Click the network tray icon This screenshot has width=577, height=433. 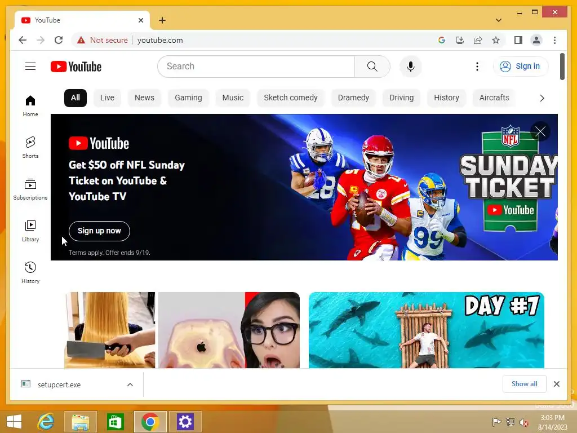pyautogui.click(x=511, y=422)
